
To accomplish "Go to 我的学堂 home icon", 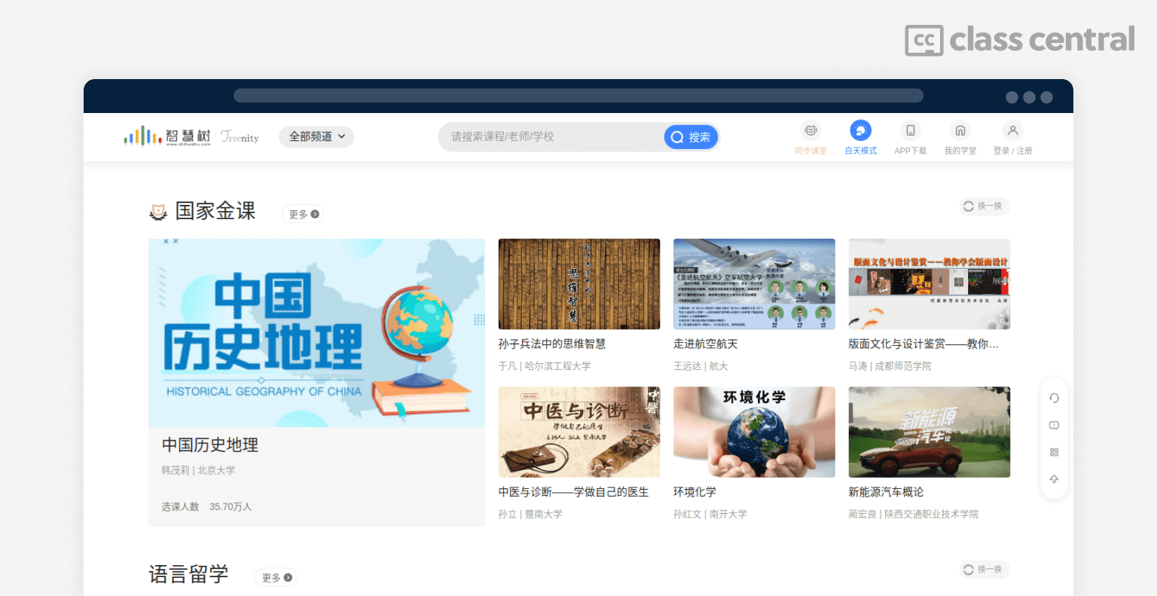I will tap(960, 130).
